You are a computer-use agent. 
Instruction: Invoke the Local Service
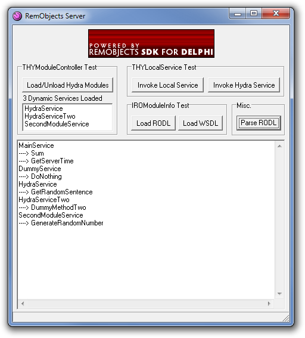pos(167,85)
